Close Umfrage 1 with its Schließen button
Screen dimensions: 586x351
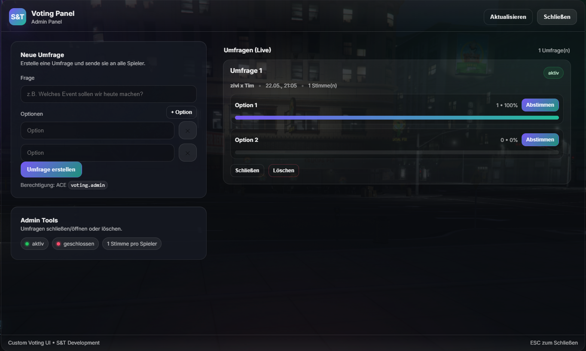(247, 171)
